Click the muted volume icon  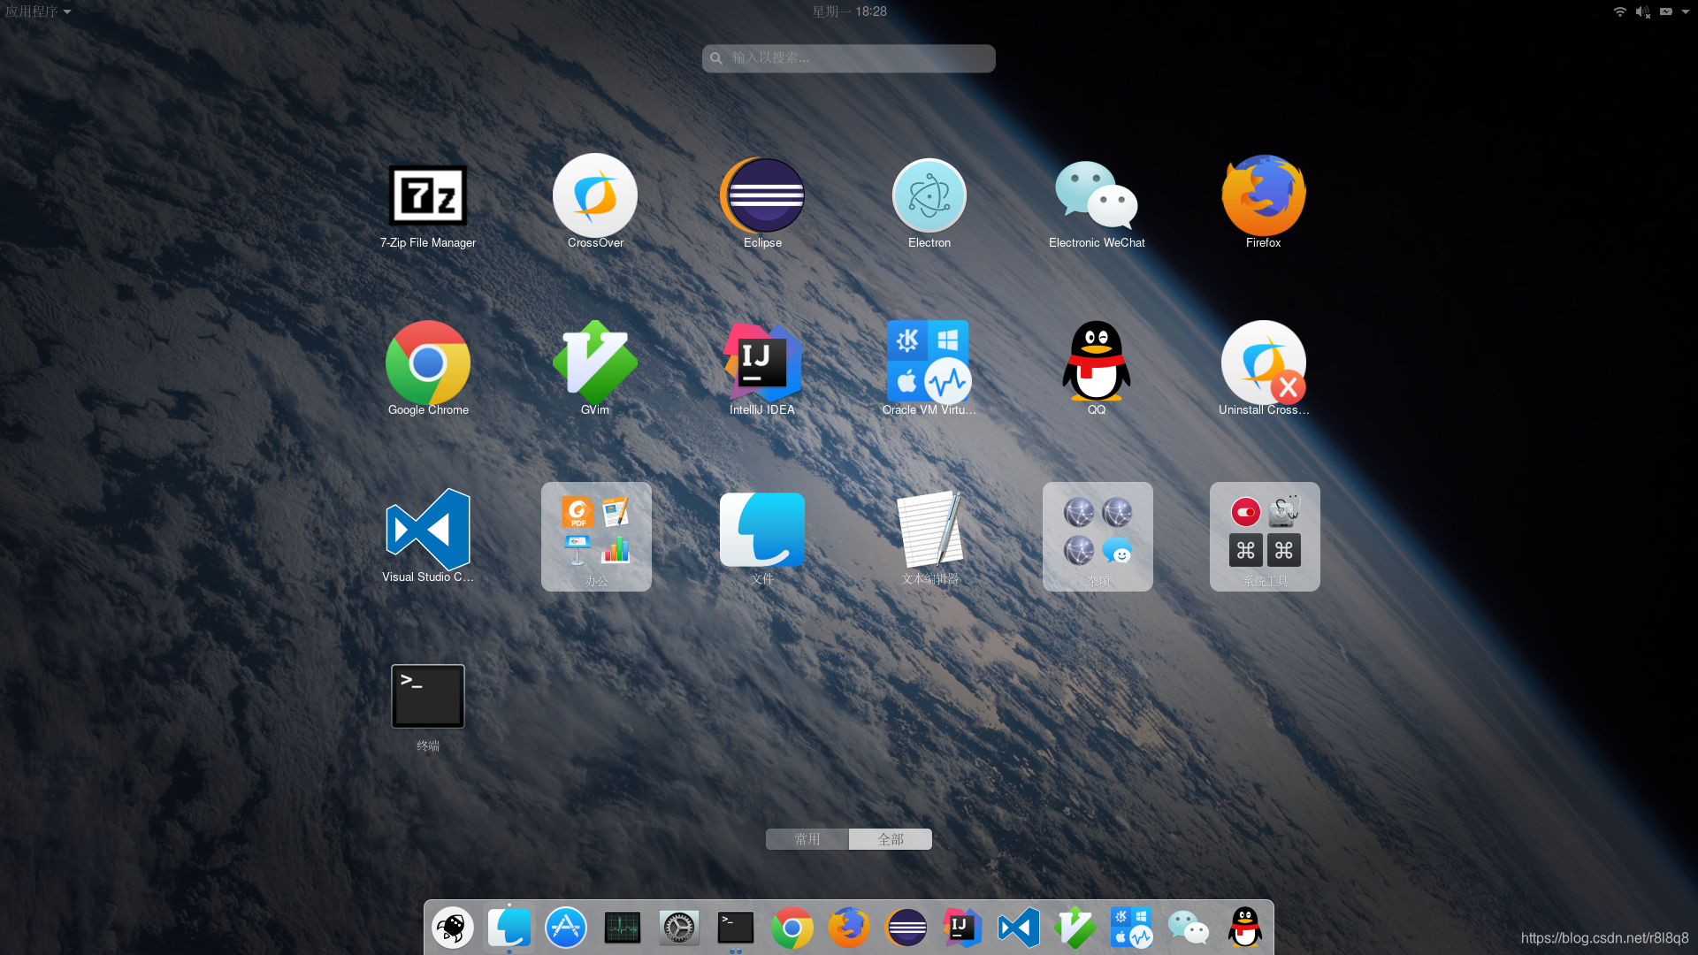tap(1642, 11)
